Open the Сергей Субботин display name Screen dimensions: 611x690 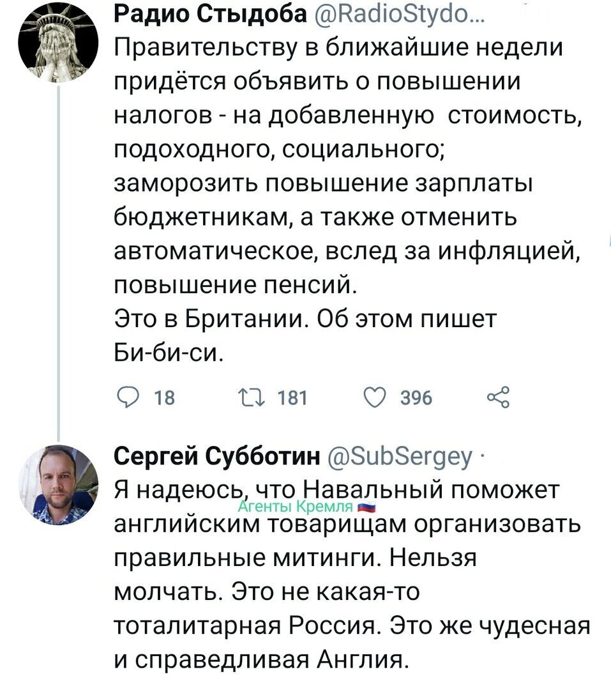(x=217, y=457)
